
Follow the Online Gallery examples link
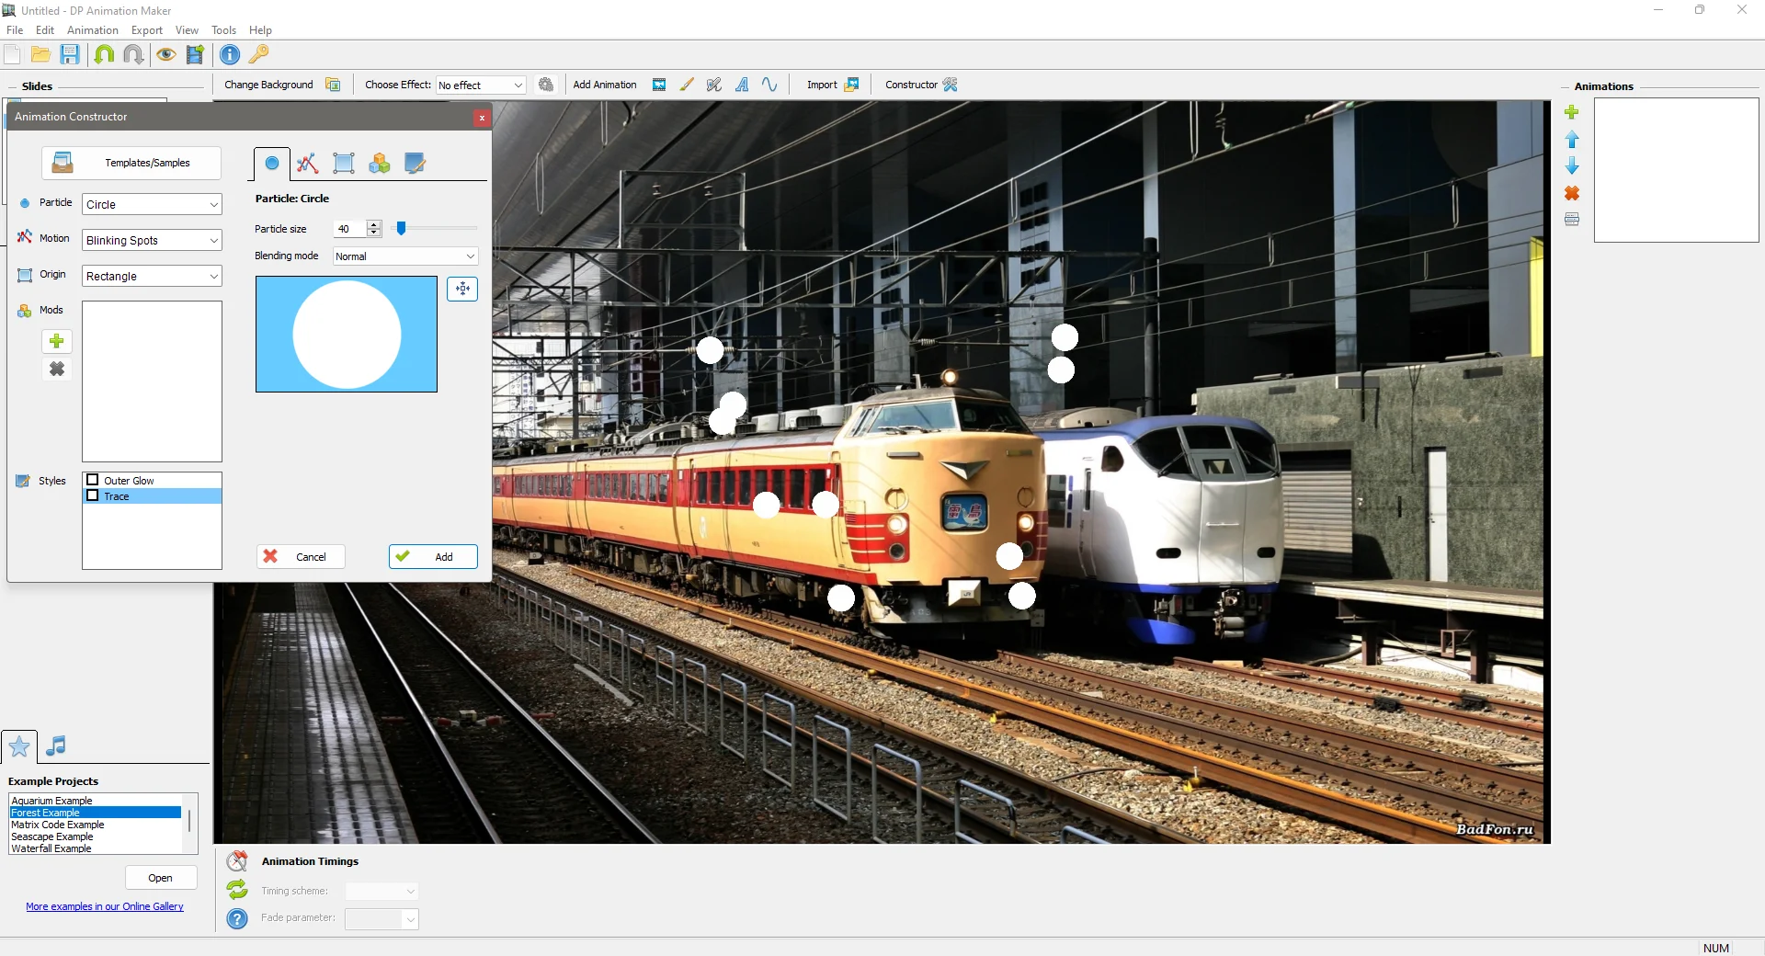[x=105, y=906]
